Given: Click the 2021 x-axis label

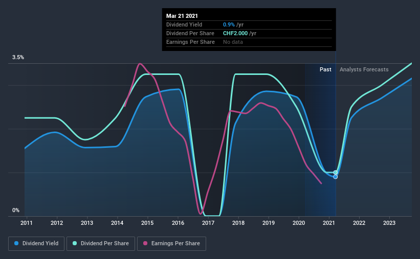Looking at the screenshot, I should [329, 223].
